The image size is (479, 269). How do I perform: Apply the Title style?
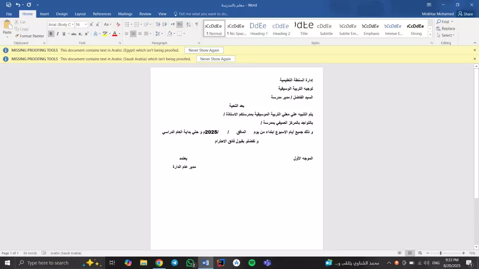click(304, 29)
